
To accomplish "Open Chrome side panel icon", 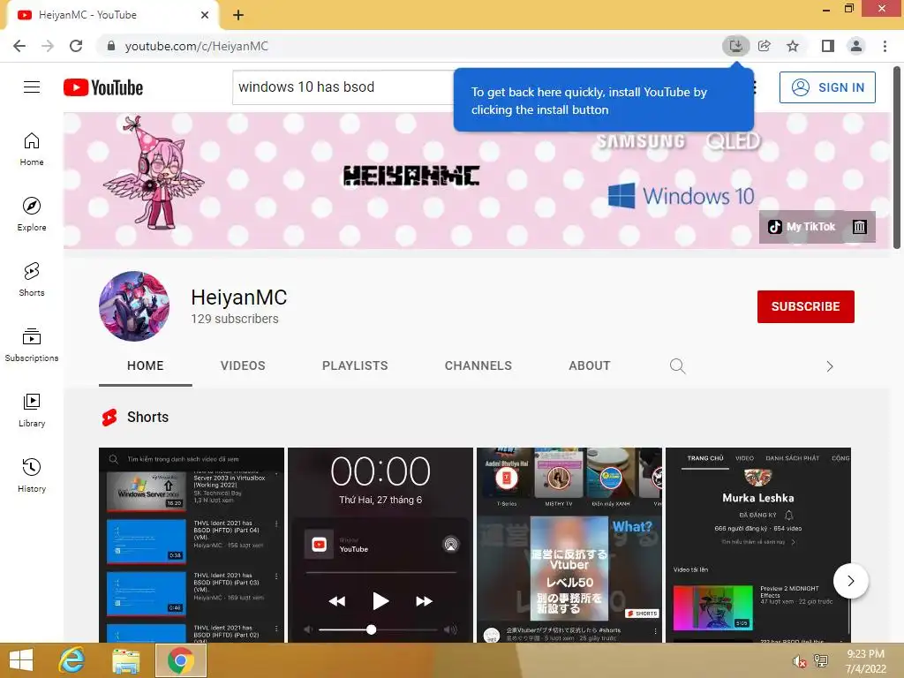I will click(828, 46).
